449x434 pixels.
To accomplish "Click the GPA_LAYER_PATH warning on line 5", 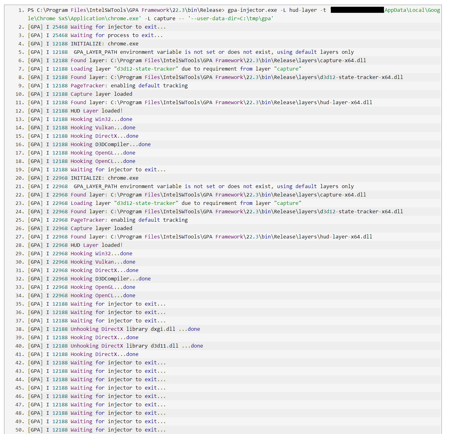I will tap(213, 52).
